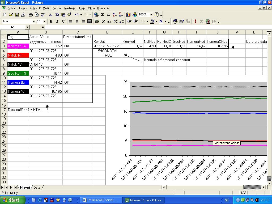The width and height of the screenshot is (272, 204).
Task: Open the Print Preview tool
Action: point(37,15)
